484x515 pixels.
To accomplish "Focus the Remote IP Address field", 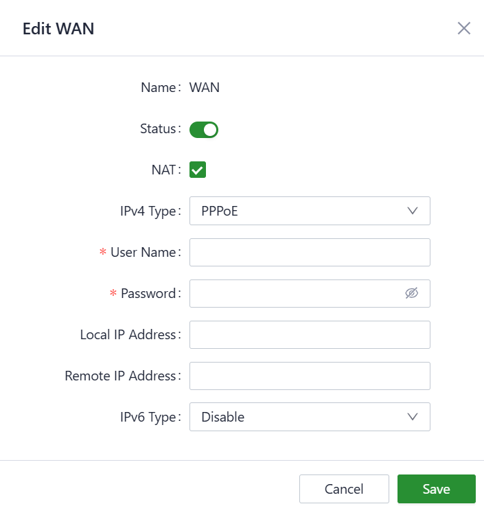I will tap(310, 376).
